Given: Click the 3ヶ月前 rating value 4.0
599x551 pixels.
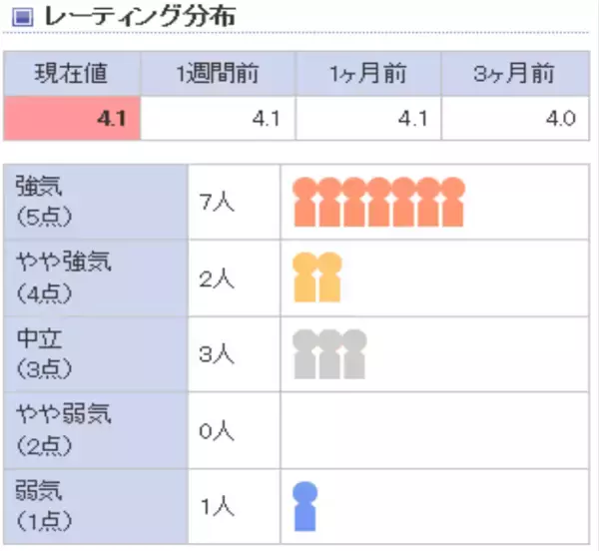Looking at the screenshot, I should pyautogui.click(x=515, y=120).
